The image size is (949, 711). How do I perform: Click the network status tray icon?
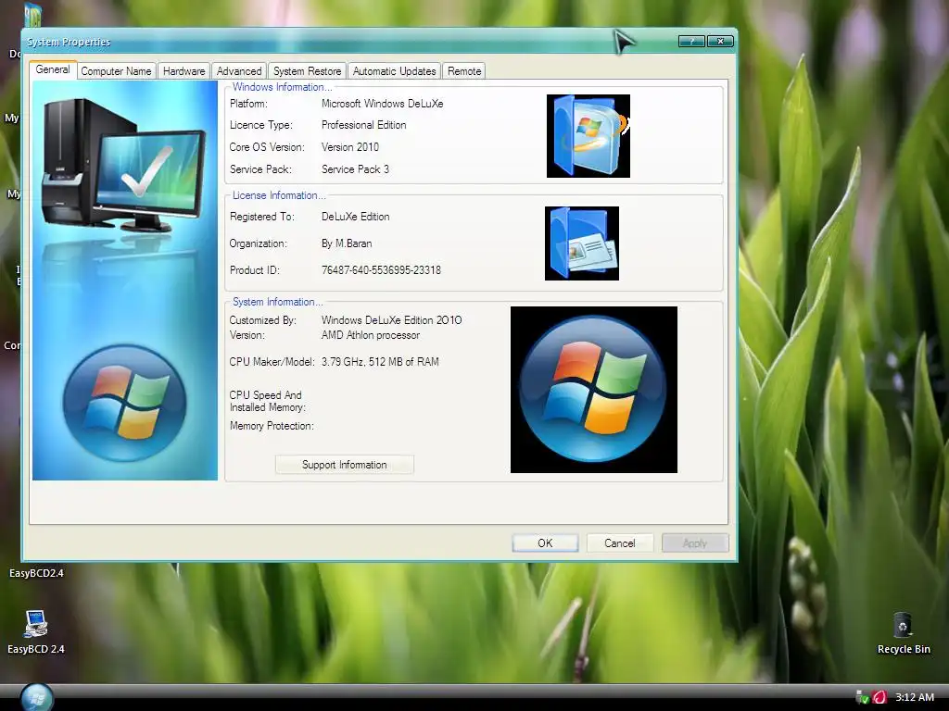tap(863, 697)
